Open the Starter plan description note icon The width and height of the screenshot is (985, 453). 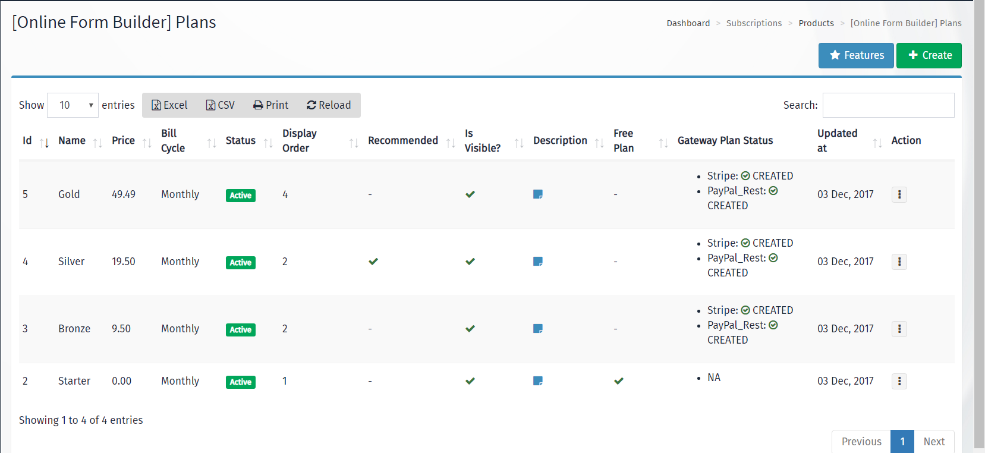click(538, 381)
